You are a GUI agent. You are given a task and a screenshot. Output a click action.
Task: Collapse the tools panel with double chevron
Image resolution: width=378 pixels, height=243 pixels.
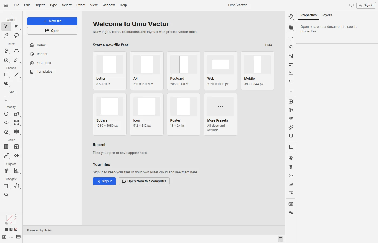point(11,14)
